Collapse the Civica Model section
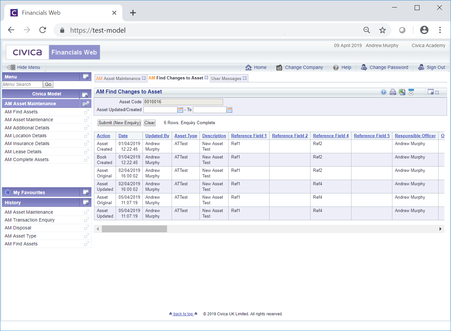 (85, 94)
